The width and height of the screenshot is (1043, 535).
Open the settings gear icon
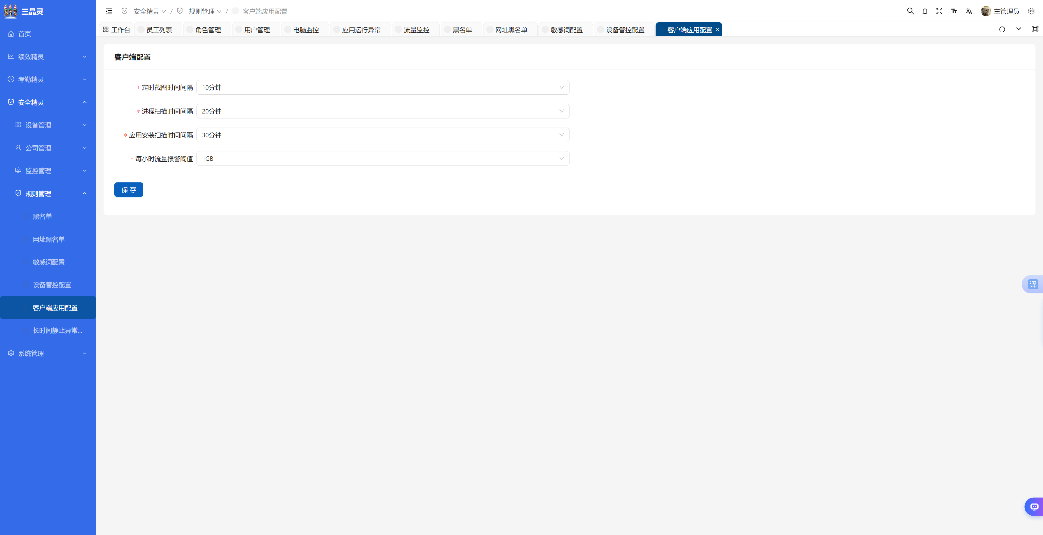tap(1031, 11)
